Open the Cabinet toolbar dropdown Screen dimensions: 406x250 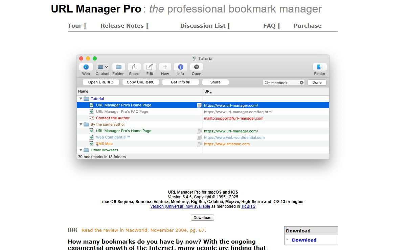coord(103,67)
